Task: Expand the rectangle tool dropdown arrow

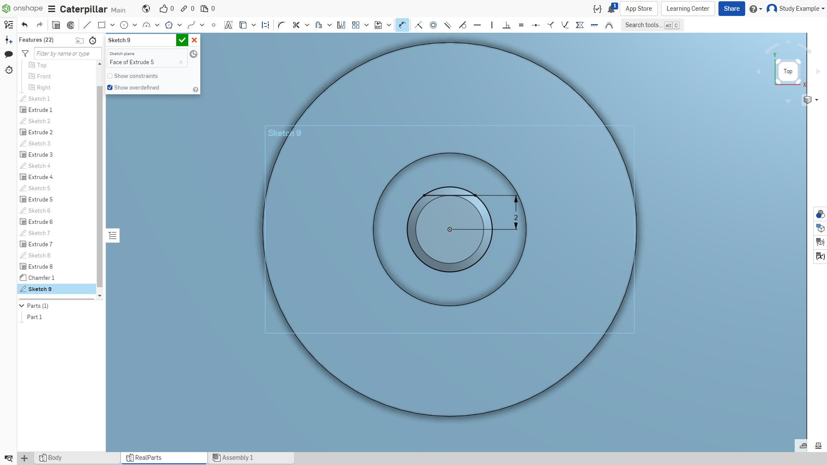Action: (x=112, y=25)
